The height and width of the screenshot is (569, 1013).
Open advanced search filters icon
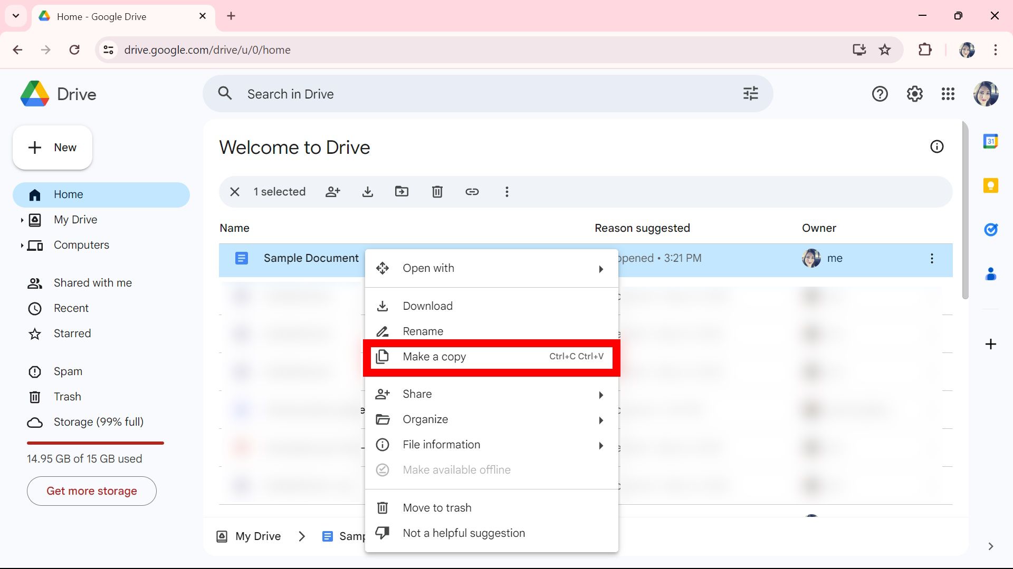tap(750, 93)
